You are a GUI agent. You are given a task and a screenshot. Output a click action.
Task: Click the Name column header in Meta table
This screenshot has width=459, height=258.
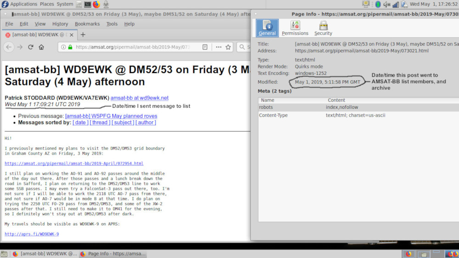(268, 100)
